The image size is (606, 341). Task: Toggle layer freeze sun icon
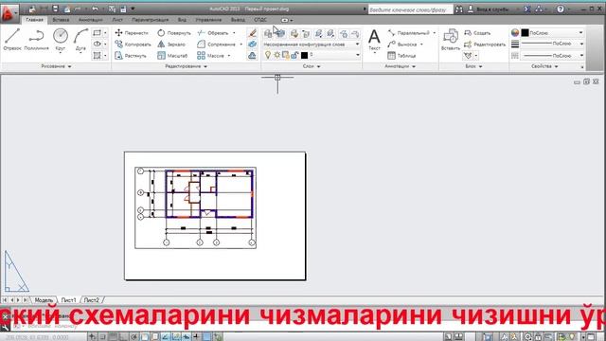(x=276, y=55)
